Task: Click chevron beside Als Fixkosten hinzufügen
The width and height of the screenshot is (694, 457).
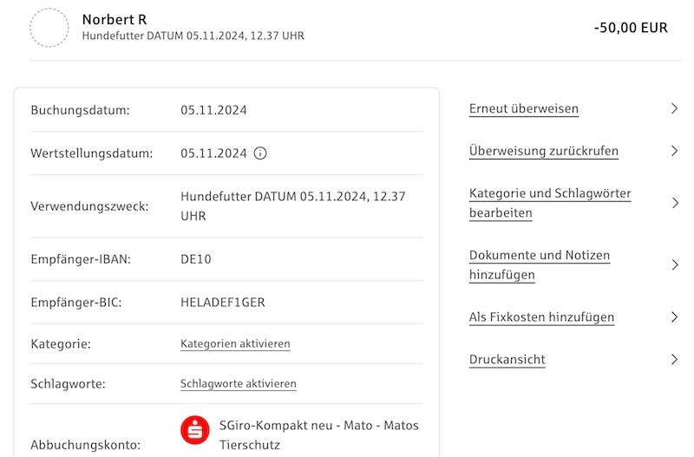Action: coord(674,317)
